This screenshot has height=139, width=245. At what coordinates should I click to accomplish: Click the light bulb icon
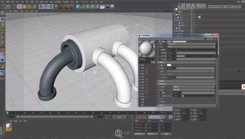click(x=112, y=6)
